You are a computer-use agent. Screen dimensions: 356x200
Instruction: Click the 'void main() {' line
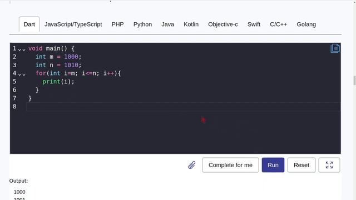click(51, 48)
